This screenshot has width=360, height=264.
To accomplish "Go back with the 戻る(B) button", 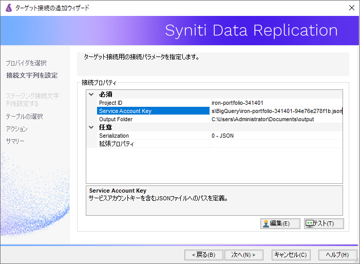I will point(204,255).
